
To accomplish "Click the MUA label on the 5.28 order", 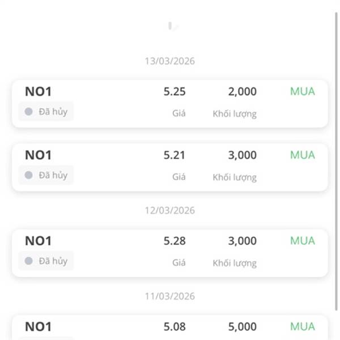I will (303, 241).
